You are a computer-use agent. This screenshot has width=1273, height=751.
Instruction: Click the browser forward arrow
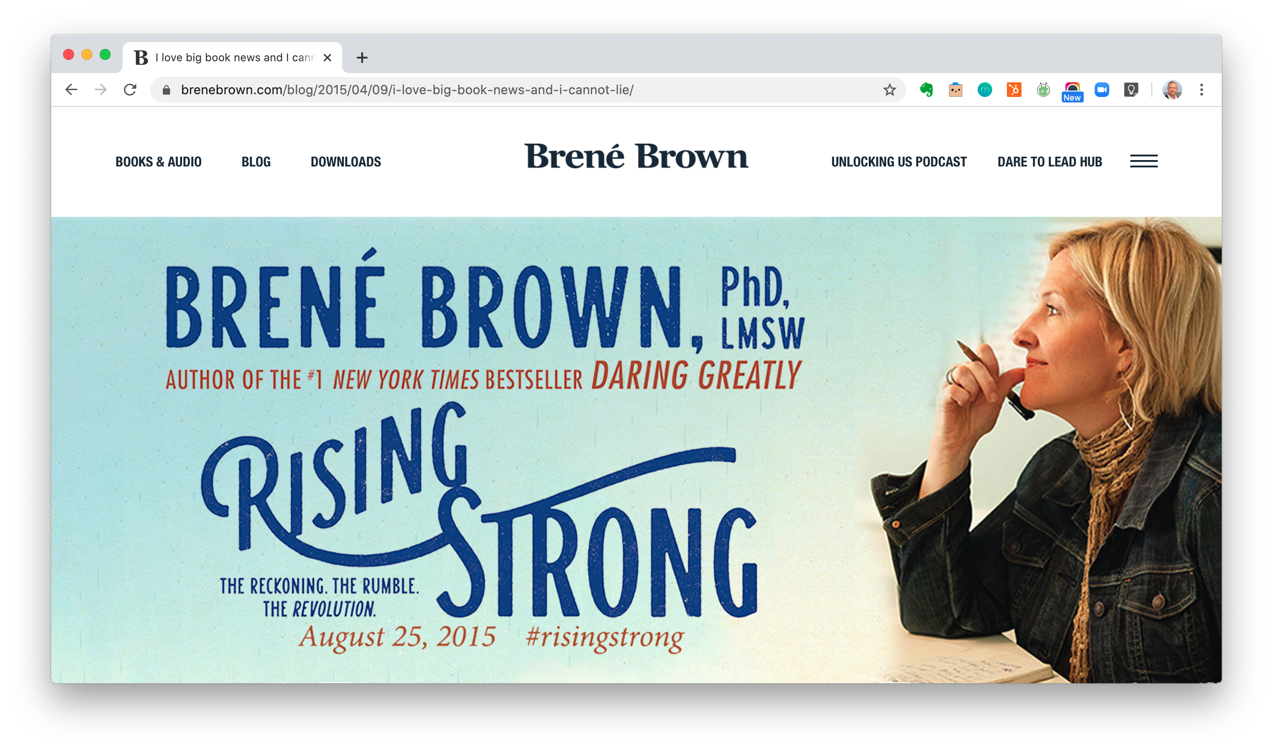101,90
